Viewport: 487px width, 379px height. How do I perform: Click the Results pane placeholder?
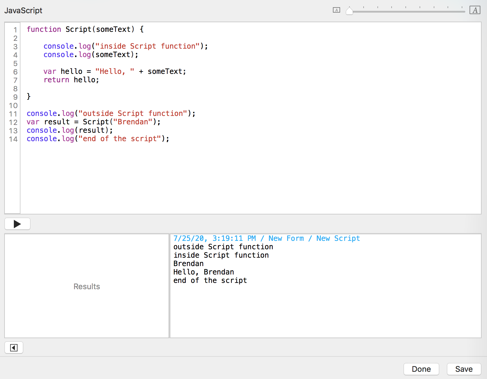tap(87, 286)
